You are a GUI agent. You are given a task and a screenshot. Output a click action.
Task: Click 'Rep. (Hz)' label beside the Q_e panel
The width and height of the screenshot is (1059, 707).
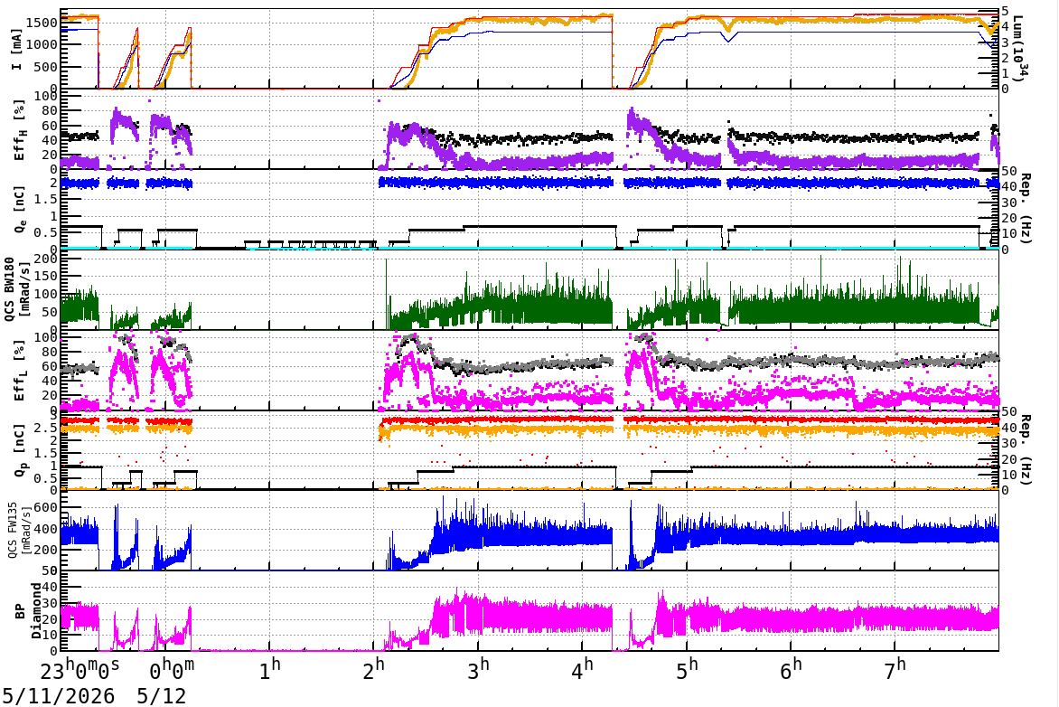tap(1025, 209)
